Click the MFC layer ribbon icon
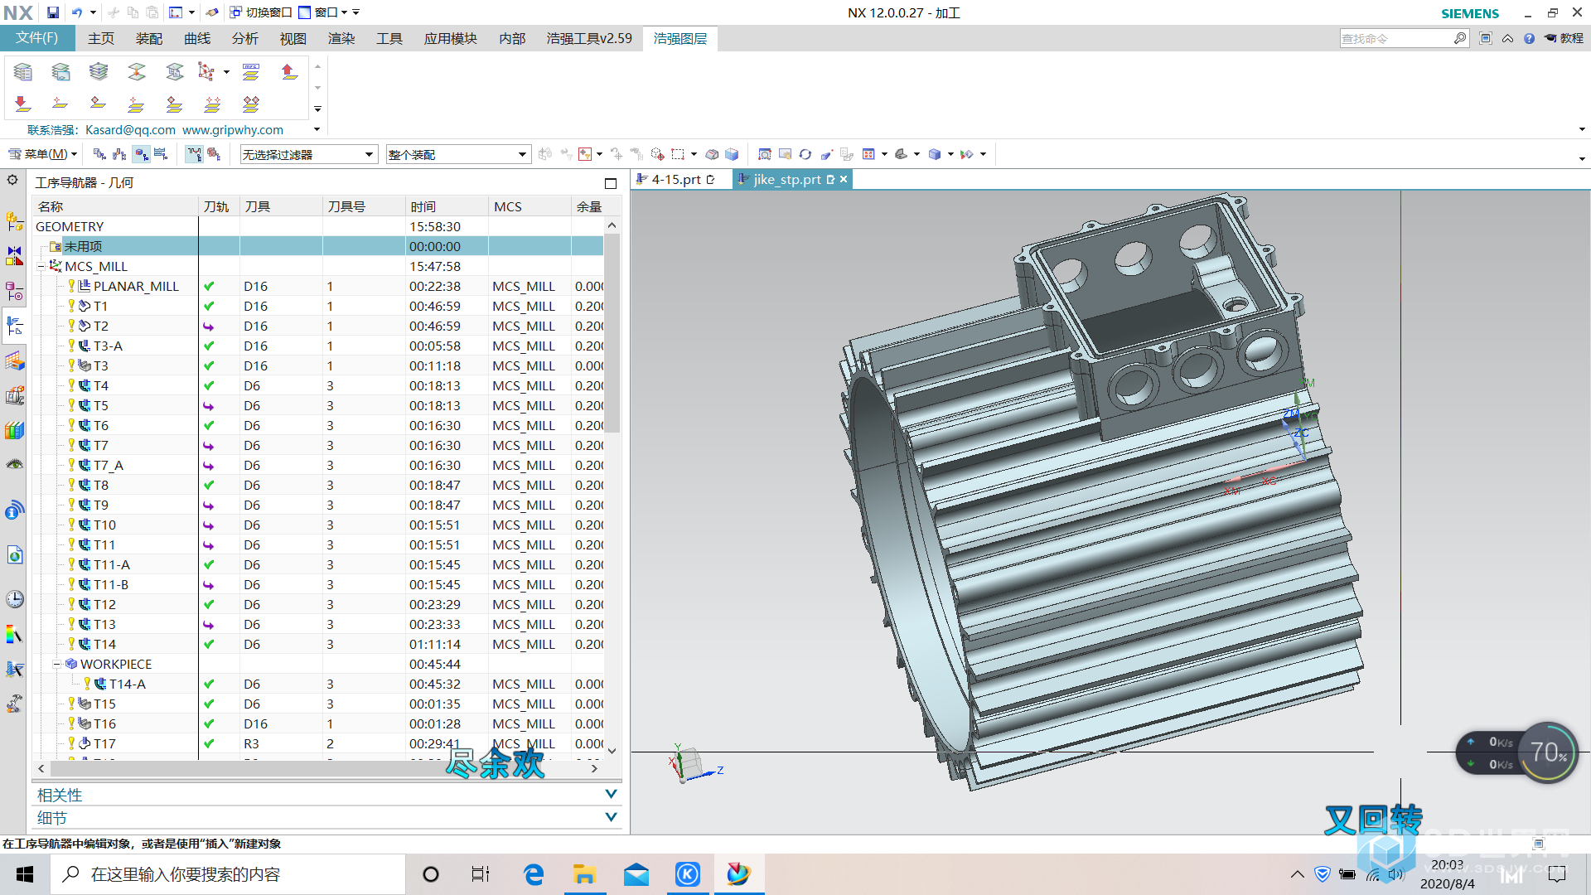1591x895 pixels. 251,72
